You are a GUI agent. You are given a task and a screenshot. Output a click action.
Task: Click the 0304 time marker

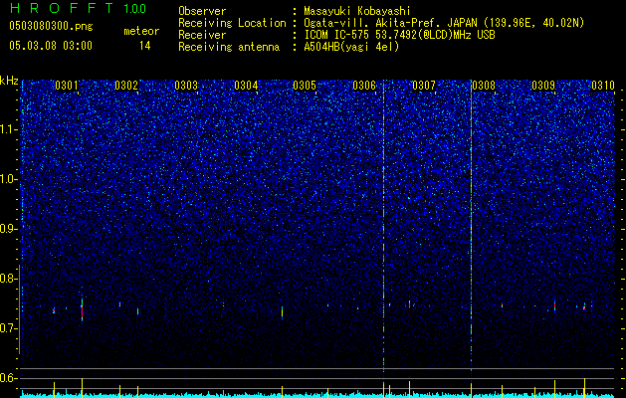[246, 86]
